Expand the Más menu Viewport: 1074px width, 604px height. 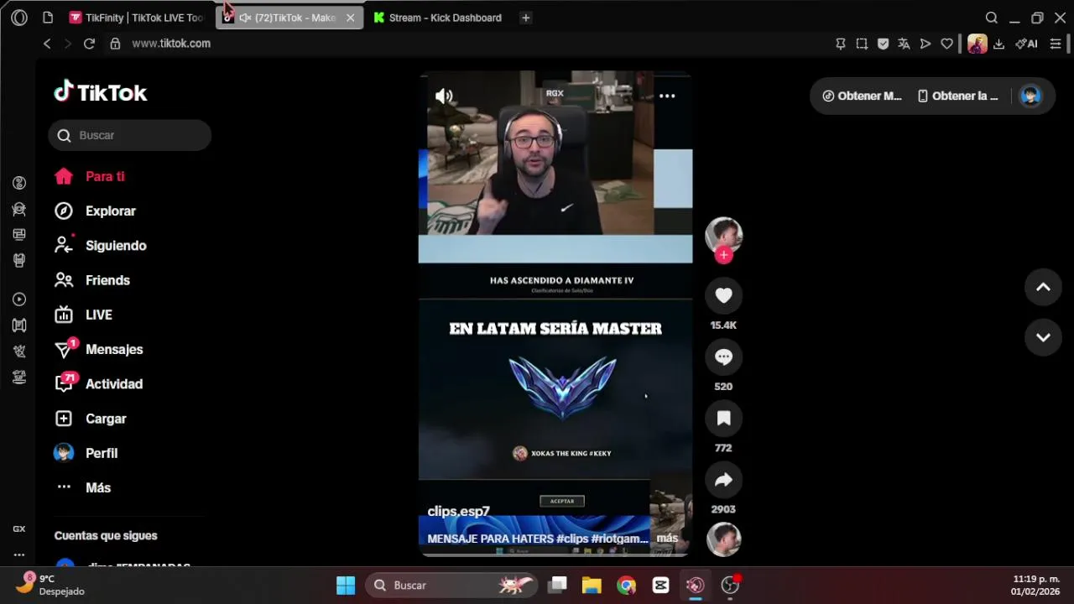coord(83,487)
